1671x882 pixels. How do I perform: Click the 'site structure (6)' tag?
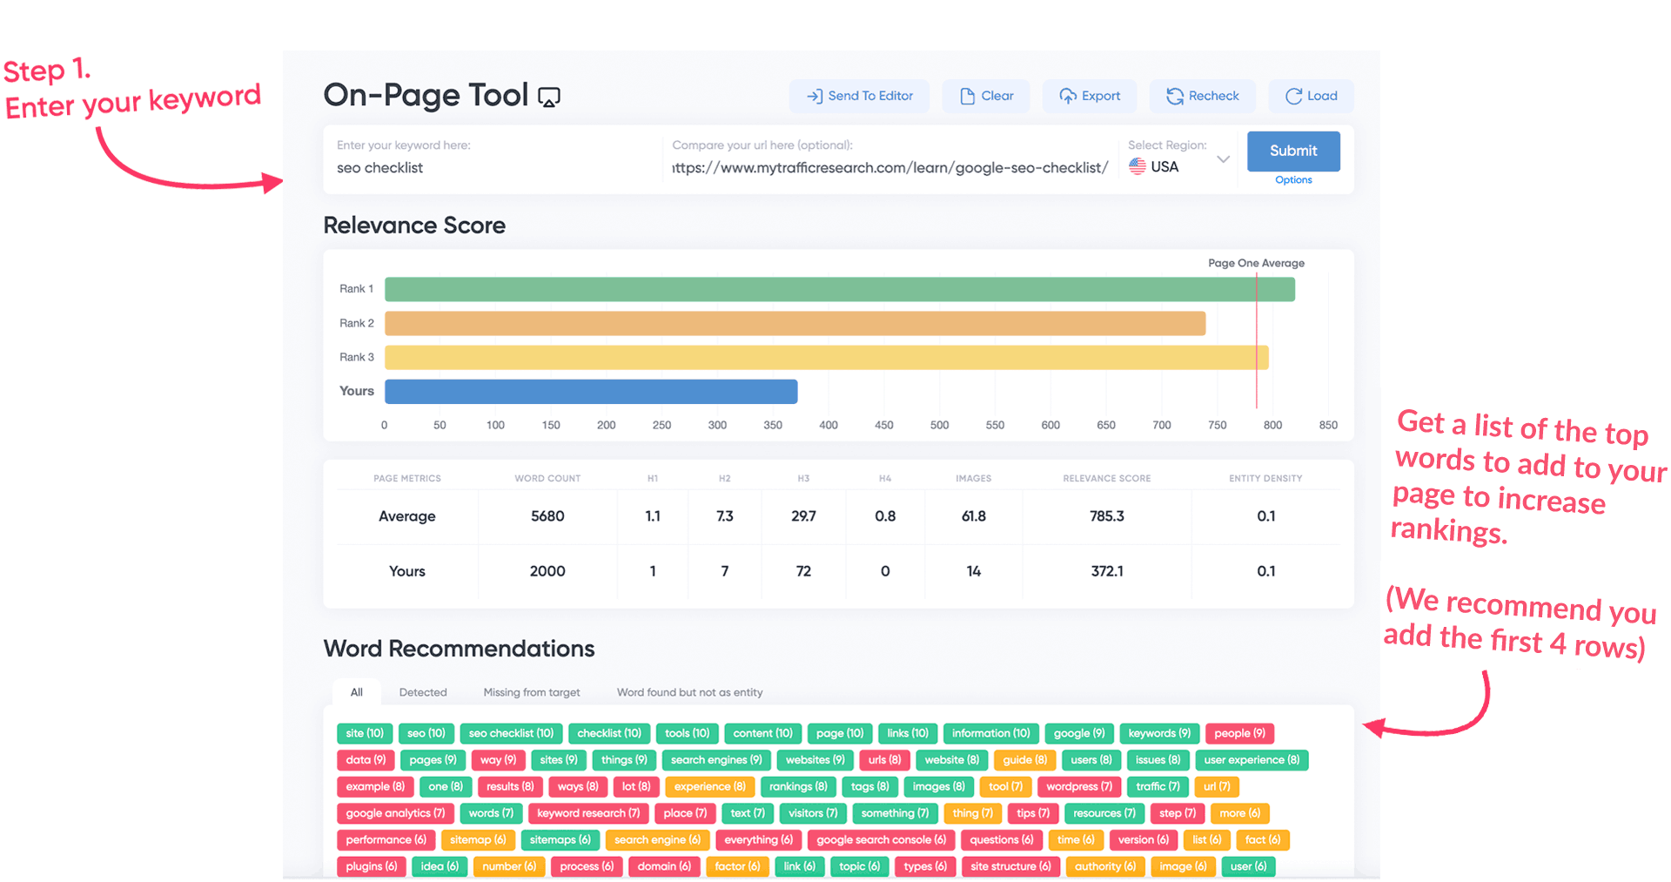click(x=1010, y=866)
